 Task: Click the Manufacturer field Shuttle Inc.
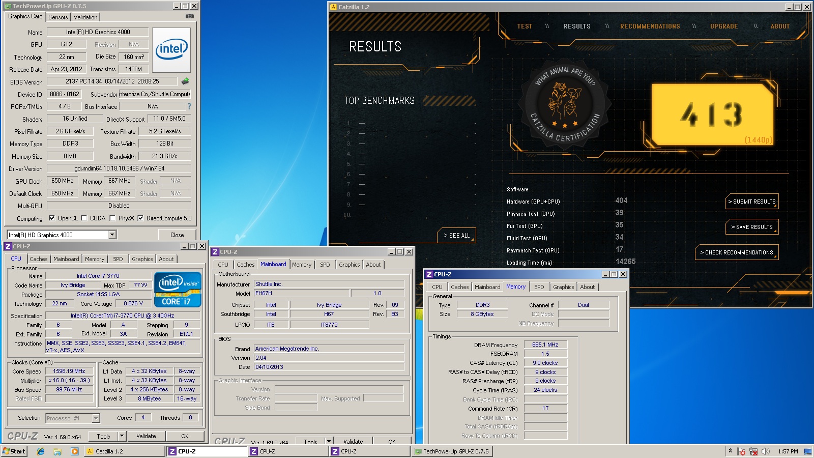329,284
